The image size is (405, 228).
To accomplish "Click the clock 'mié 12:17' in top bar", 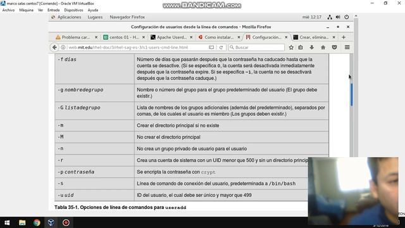I will tap(312, 17).
